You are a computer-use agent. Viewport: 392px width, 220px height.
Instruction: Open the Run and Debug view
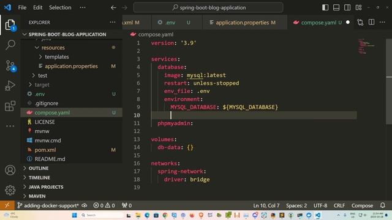point(10,86)
